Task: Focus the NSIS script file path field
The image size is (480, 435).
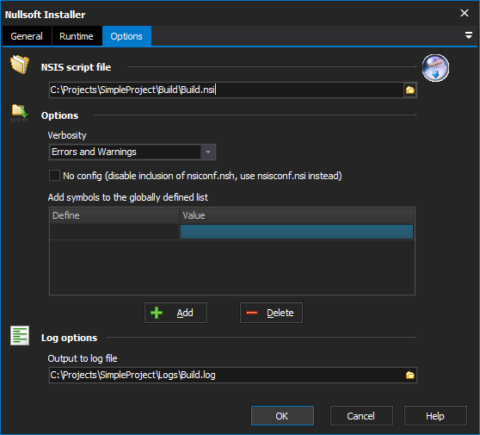Action: point(226,90)
